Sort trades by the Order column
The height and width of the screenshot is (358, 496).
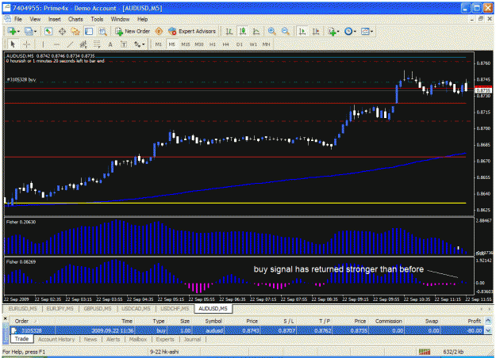coord(33,321)
